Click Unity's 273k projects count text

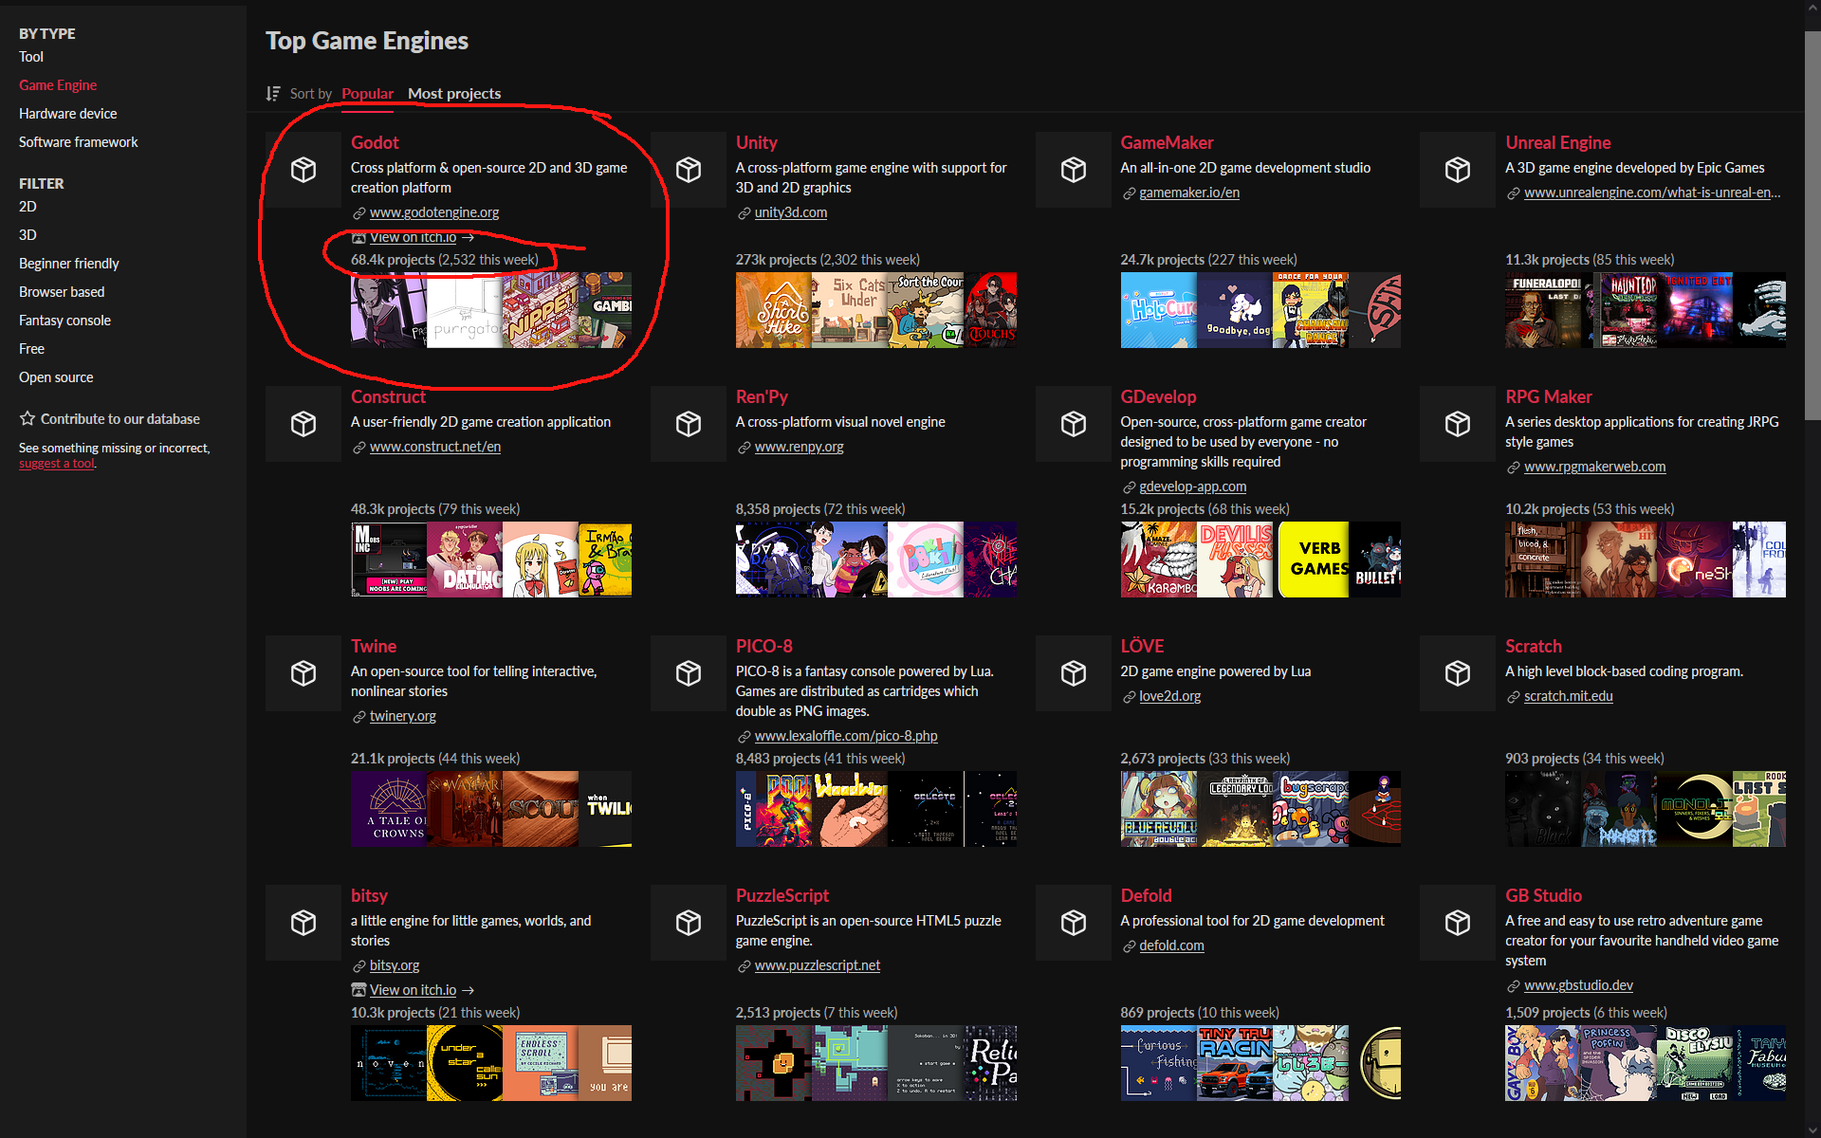click(x=776, y=260)
